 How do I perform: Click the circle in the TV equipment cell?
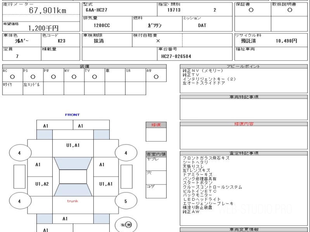click(95, 77)
